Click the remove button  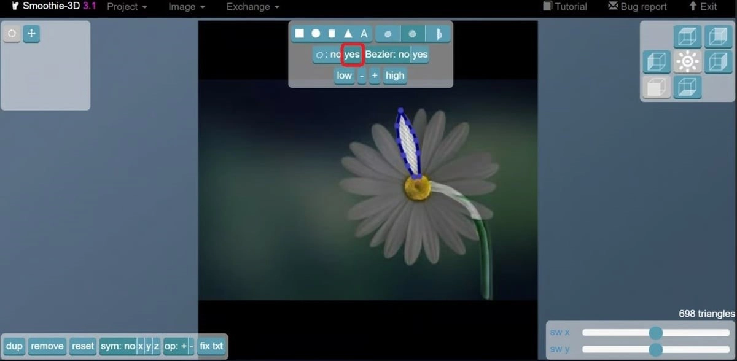[x=47, y=346]
